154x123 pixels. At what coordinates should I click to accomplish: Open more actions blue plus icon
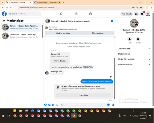point(46,105)
